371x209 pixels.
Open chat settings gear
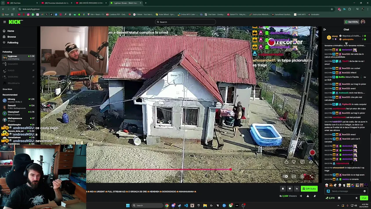[357, 198]
